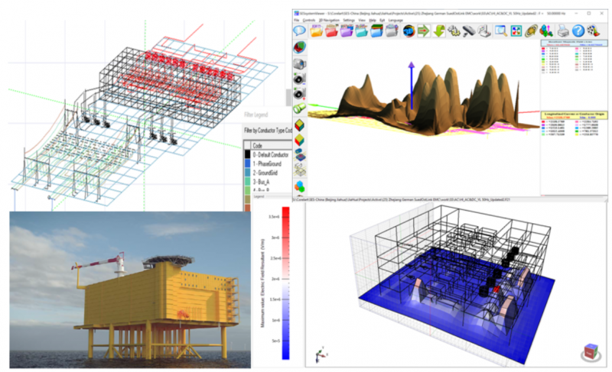Click the speech bubble icon in toolbar
This screenshot has height=372, width=612.
click(x=300, y=31)
